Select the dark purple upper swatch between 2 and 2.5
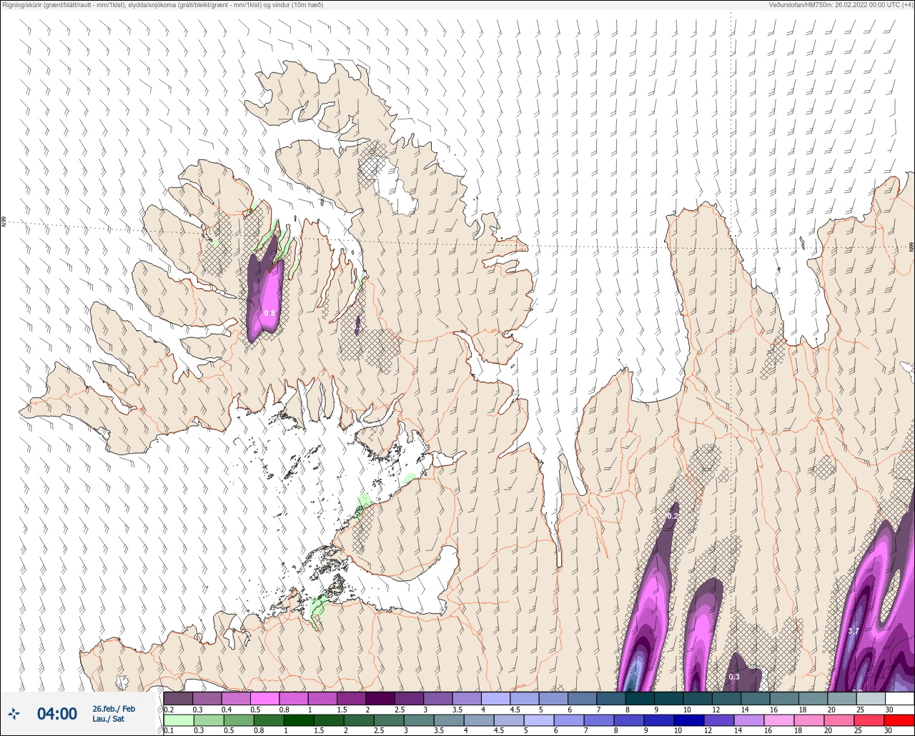The width and height of the screenshot is (915, 736). [x=380, y=698]
